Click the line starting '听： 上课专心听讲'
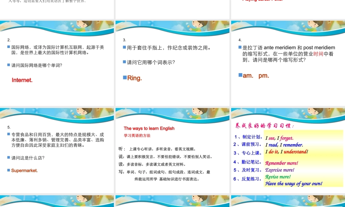The width and height of the screenshot is (345, 207). [x=157, y=149]
